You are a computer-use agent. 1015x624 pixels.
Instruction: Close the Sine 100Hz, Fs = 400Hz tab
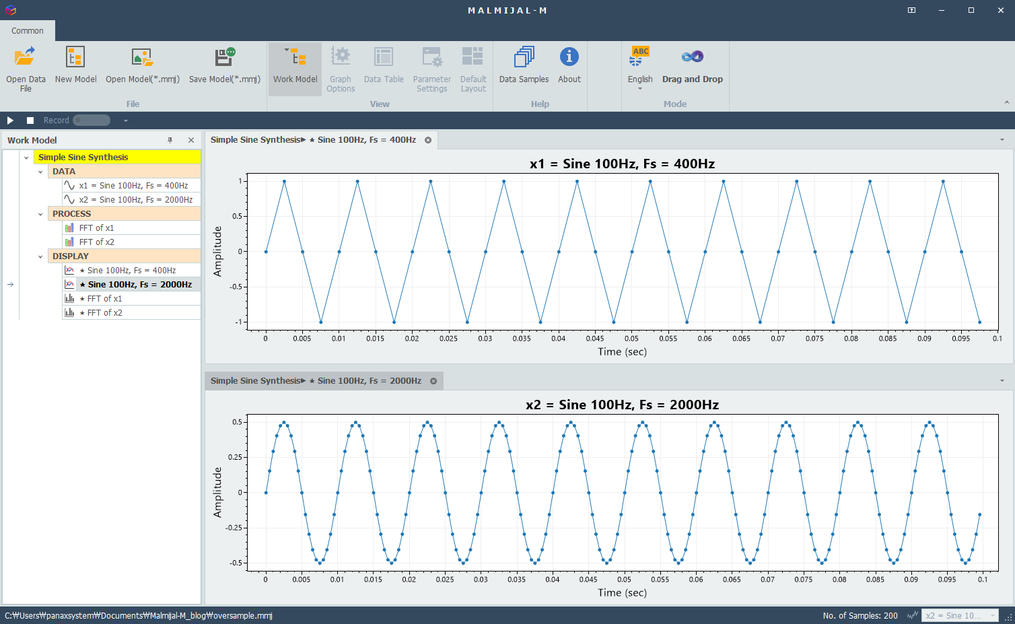(x=428, y=140)
